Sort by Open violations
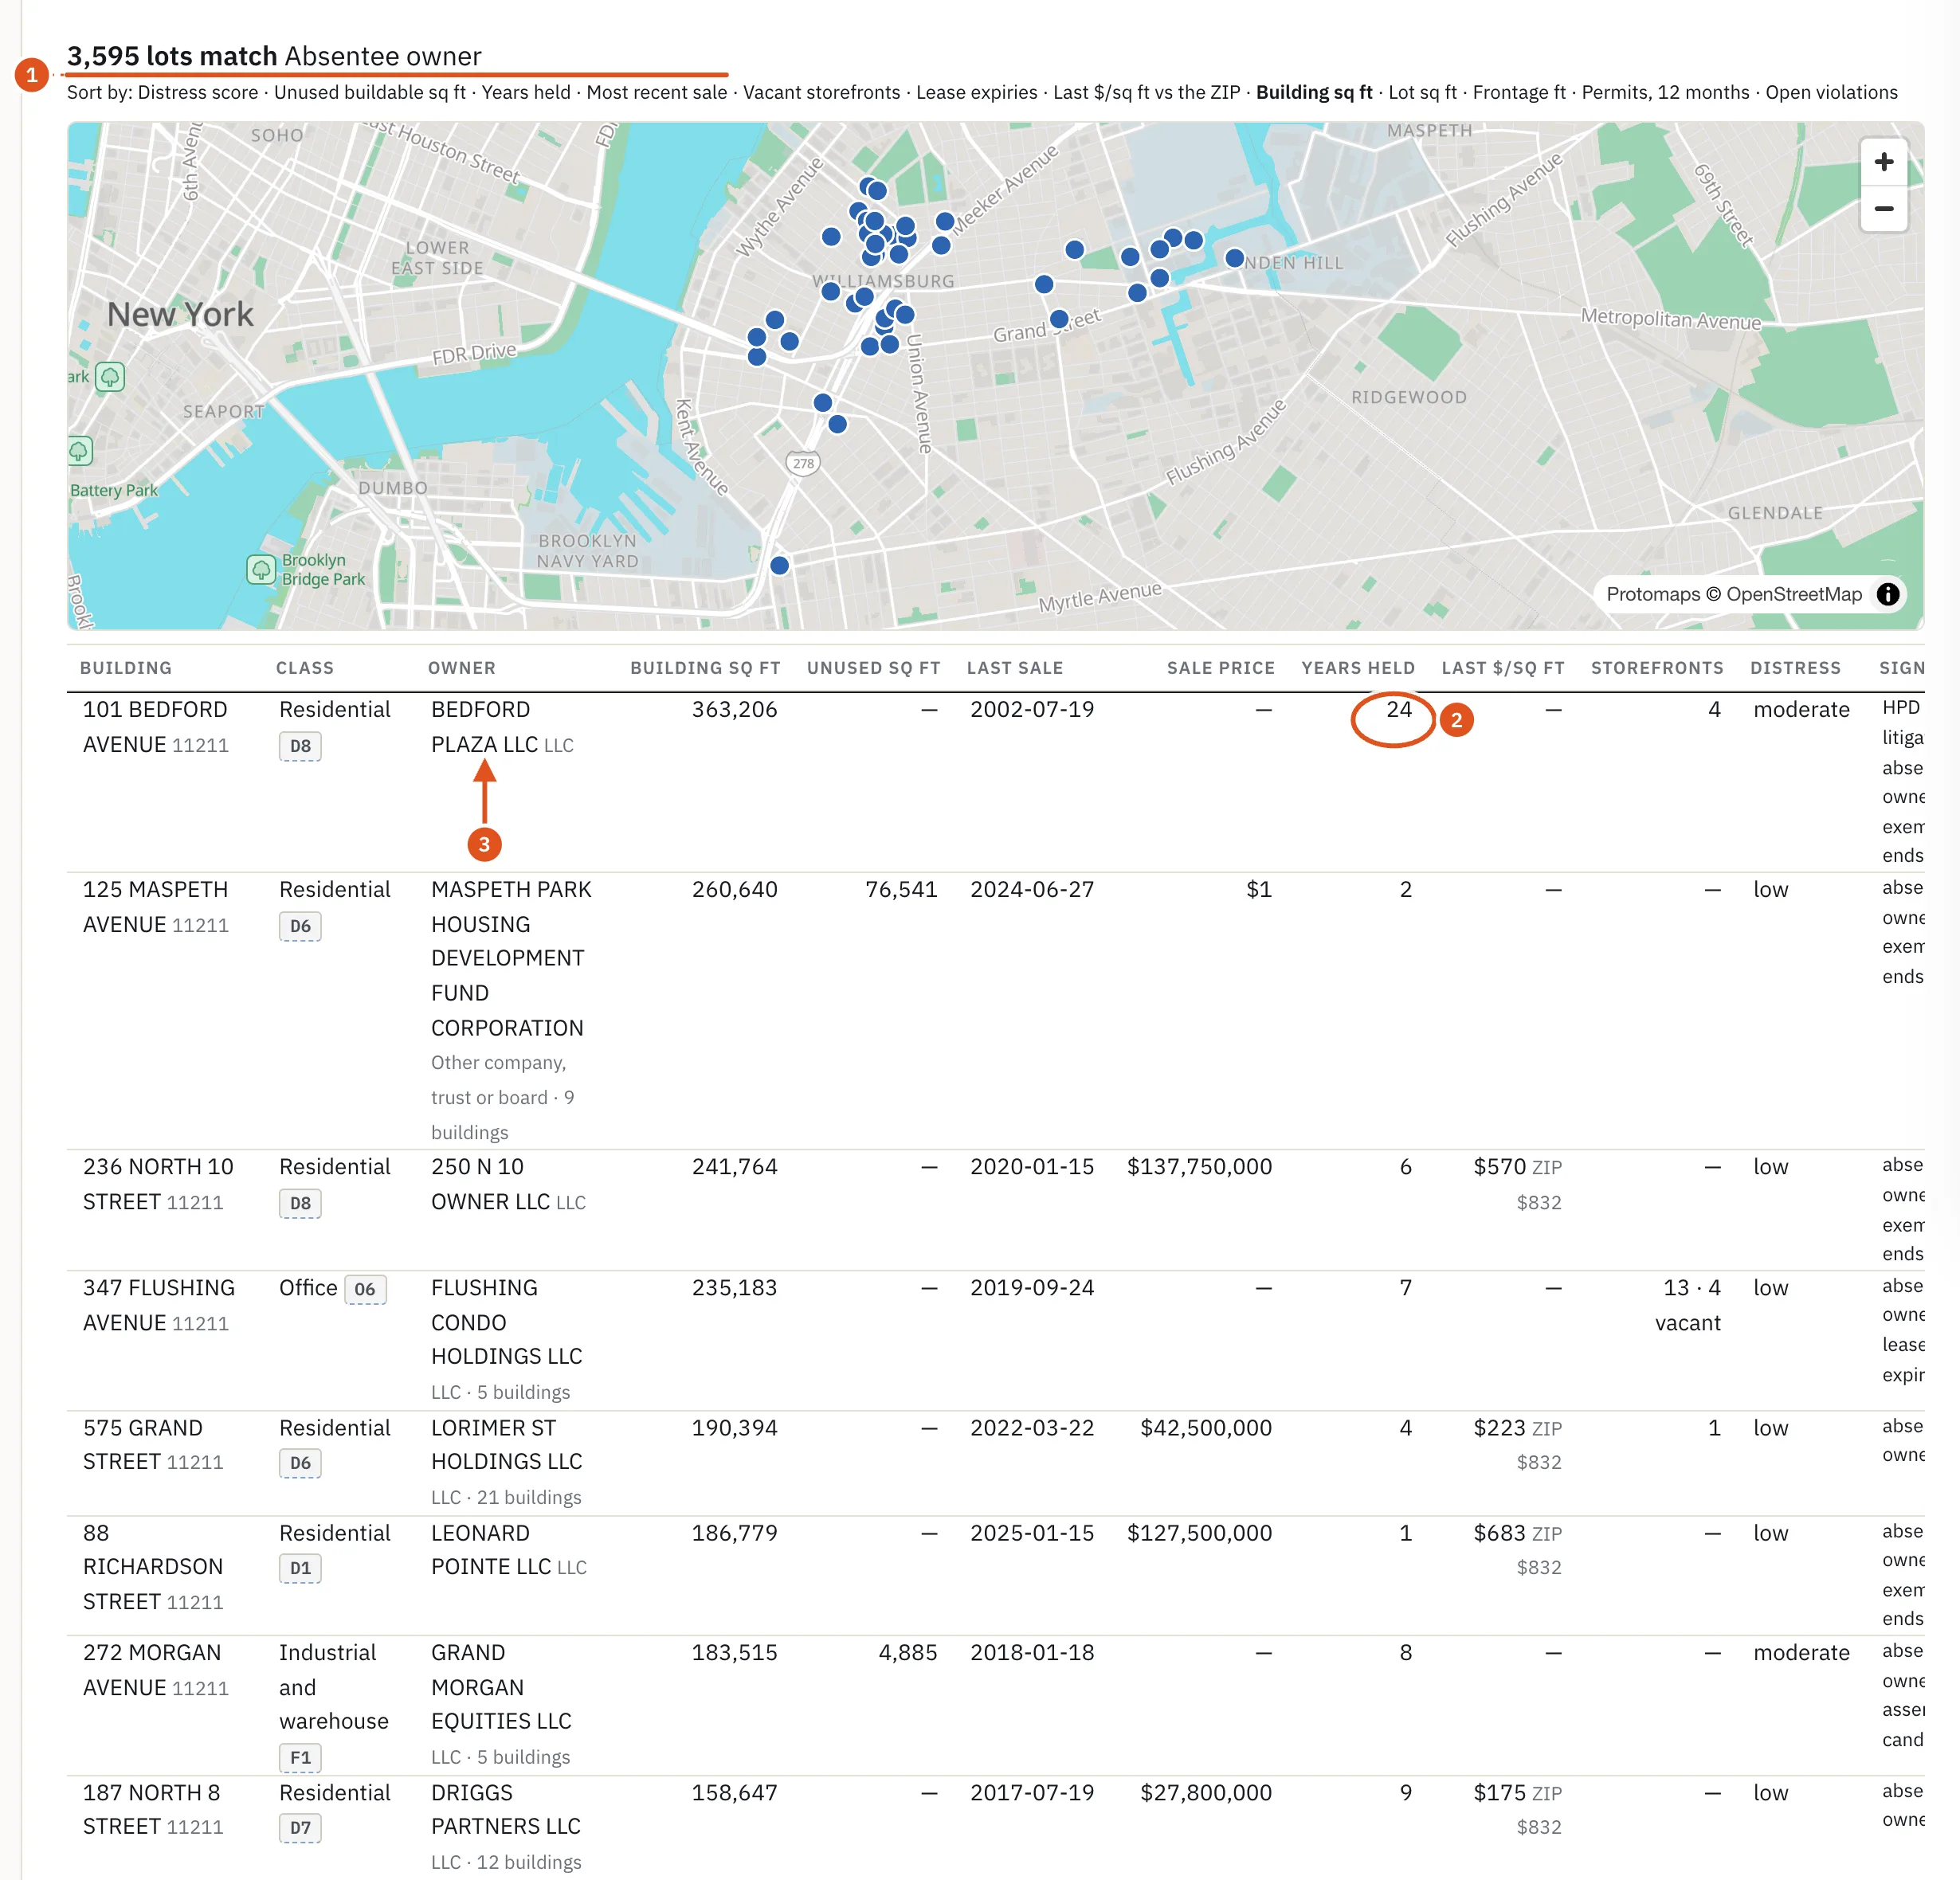Image resolution: width=1960 pixels, height=1880 pixels. 1831,92
